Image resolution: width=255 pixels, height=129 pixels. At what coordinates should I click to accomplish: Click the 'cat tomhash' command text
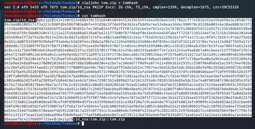click(94, 16)
